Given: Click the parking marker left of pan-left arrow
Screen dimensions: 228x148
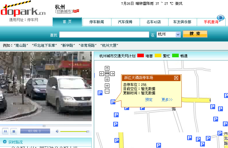Looking at the screenshot, I should click(100, 93).
